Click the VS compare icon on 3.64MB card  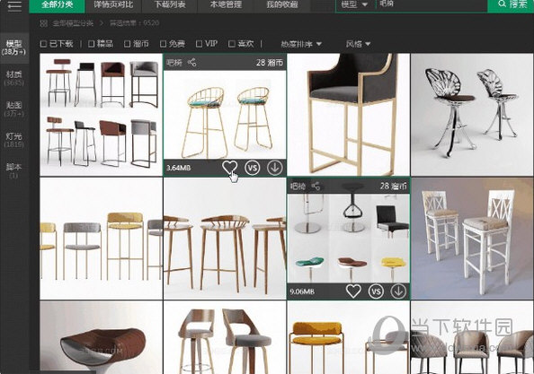coord(252,168)
